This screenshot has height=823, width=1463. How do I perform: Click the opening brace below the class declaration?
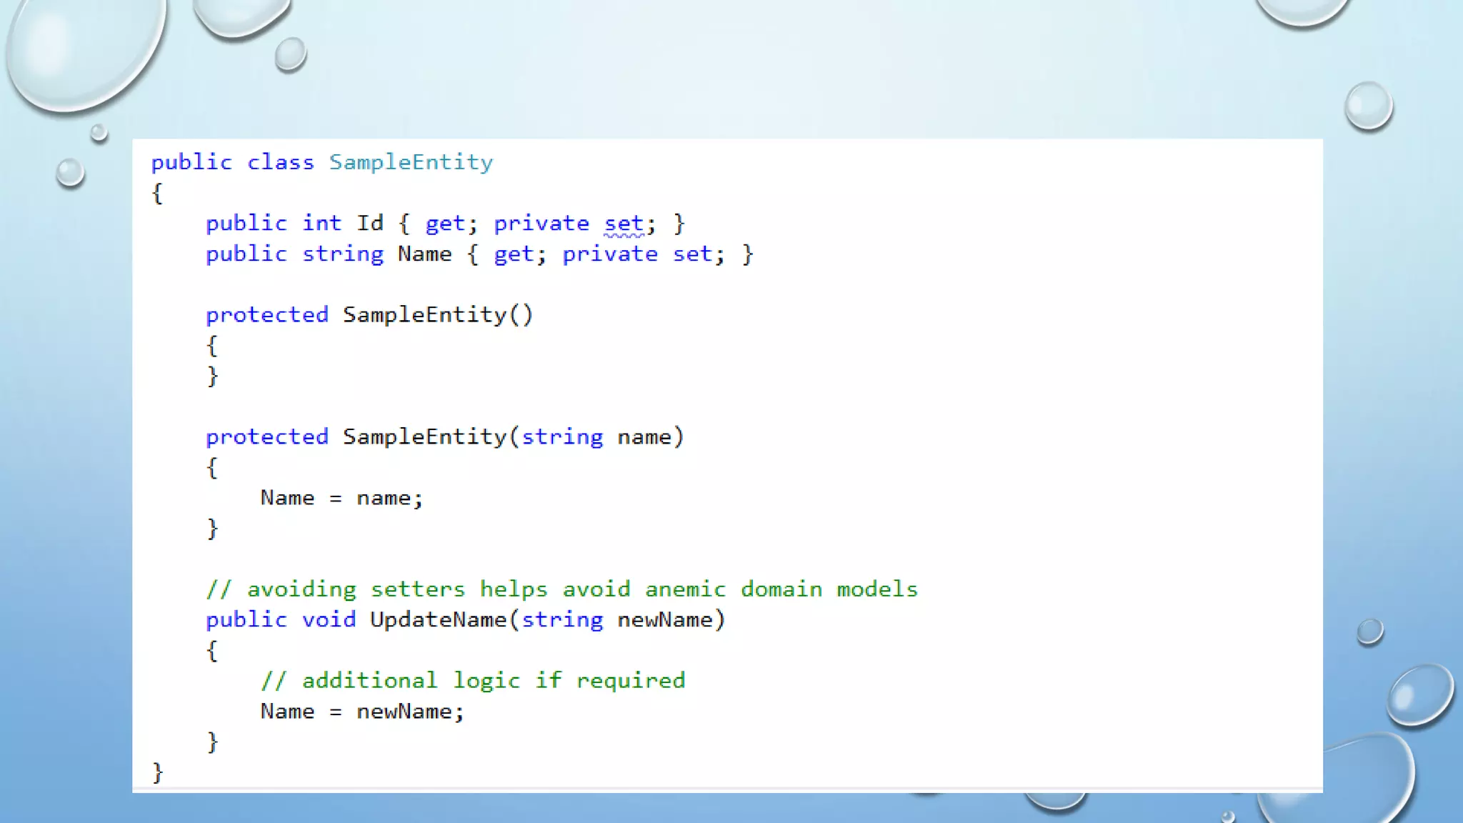point(157,193)
